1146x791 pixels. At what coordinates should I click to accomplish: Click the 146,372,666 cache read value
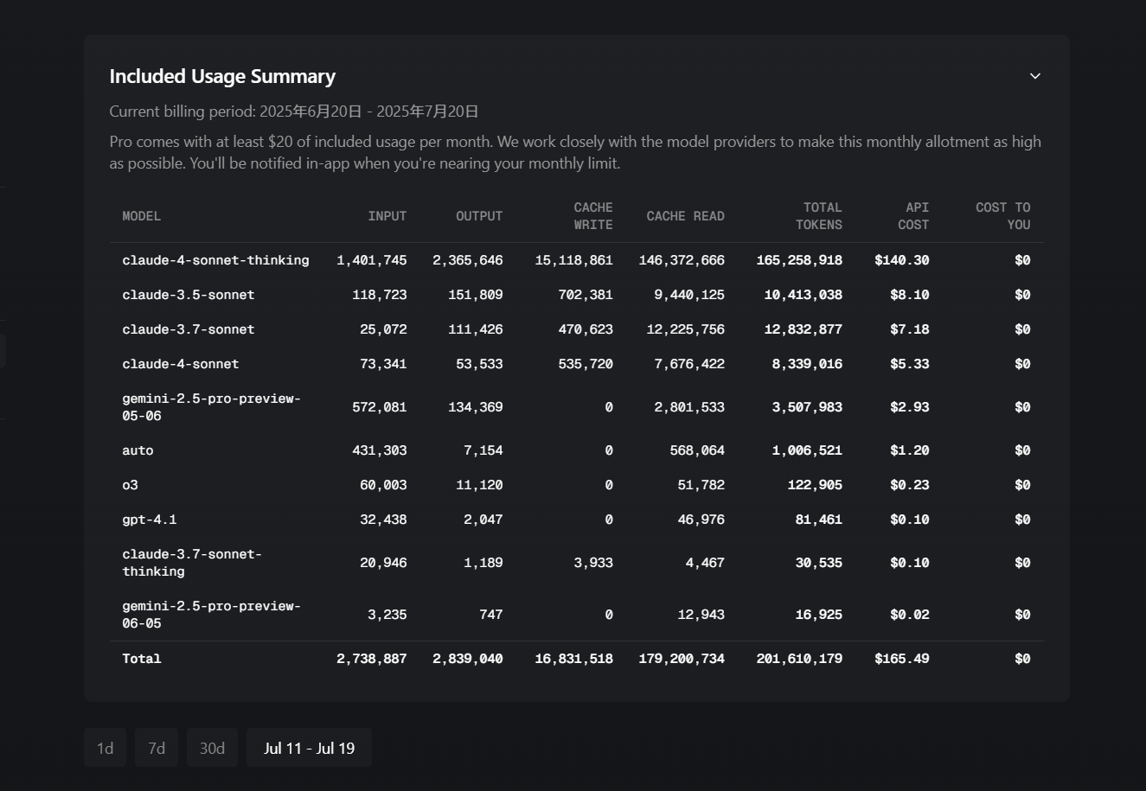click(x=682, y=260)
